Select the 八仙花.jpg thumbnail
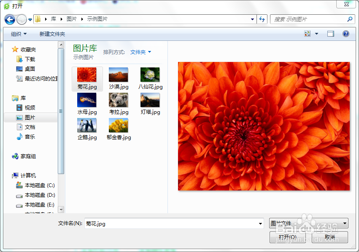This screenshot has height=252, width=359. point(150,79)
